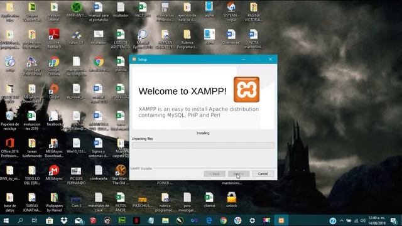
Task: Select the base de datos folder
Action: coord(10,202)
